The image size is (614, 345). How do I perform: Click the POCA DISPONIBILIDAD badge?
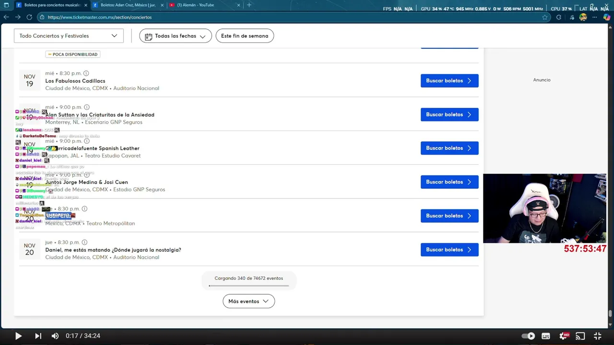tap(73, 55)
